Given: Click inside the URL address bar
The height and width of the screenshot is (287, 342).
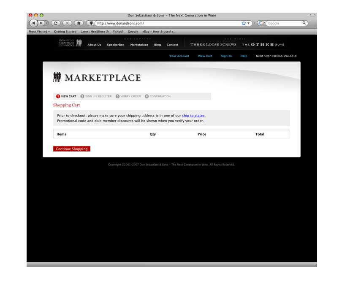Looking at the screenshot, I should tap(160, 23).
